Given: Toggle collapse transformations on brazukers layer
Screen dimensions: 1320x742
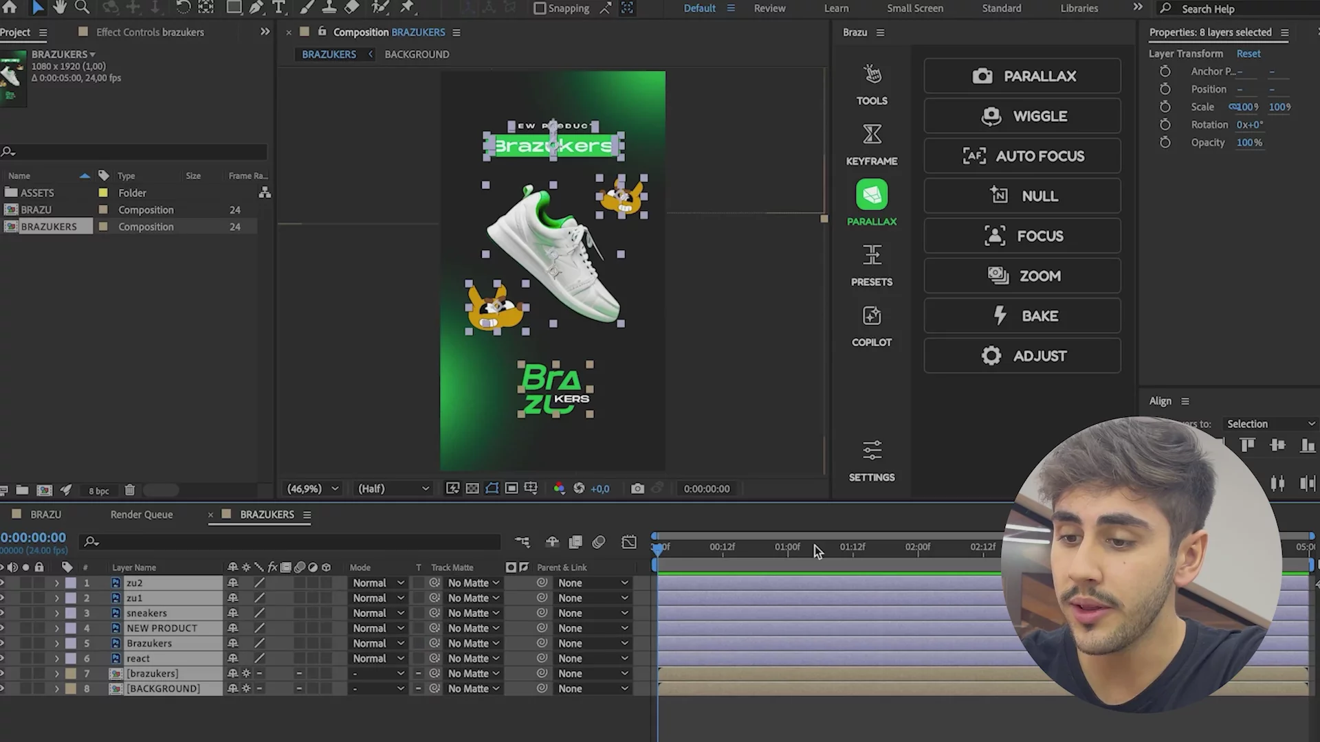Looking at the screenshot, I should [x=246, y=673].
